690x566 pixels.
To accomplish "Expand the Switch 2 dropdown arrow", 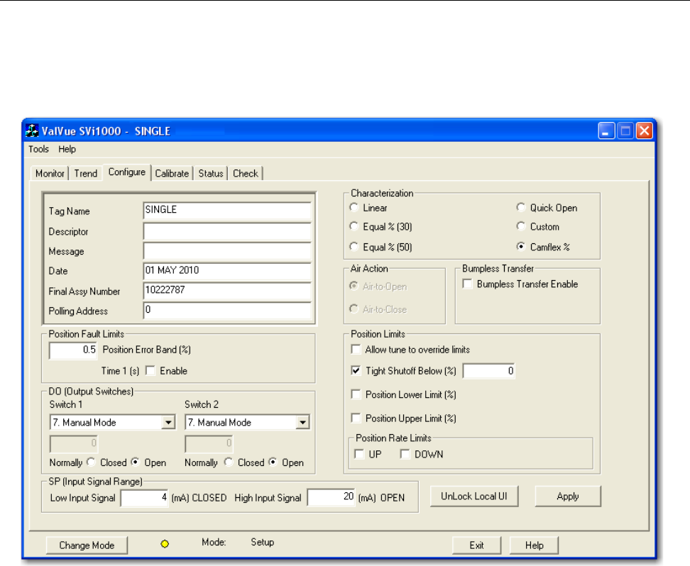I will (x=302, y=423).
